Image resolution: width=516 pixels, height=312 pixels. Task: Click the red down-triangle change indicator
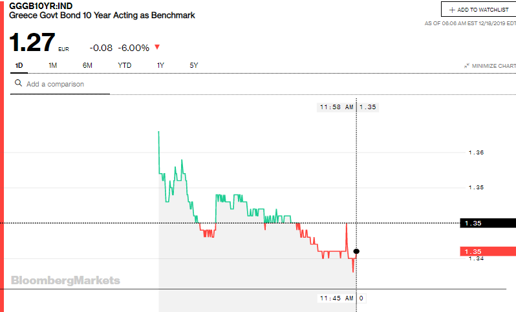(157, 47)
